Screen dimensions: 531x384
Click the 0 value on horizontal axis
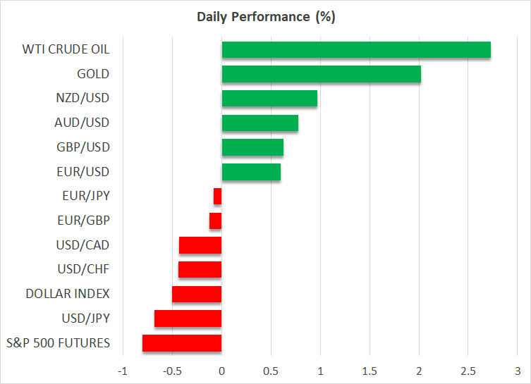[x=221, y=371]
